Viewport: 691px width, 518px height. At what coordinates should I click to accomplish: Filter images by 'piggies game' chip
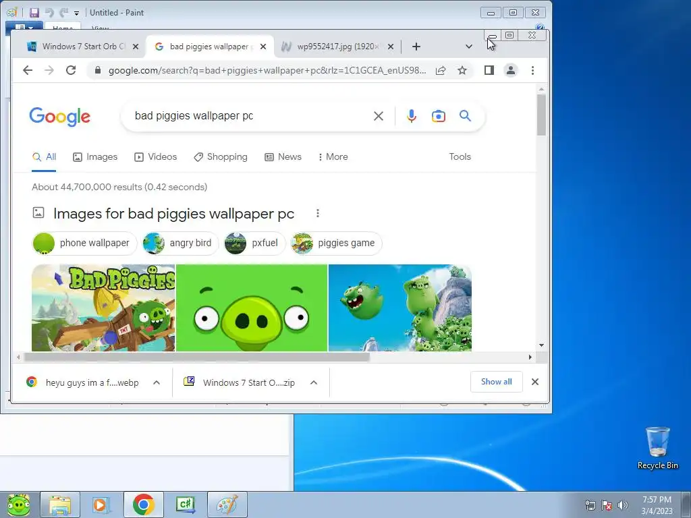(x=336, y=243)
